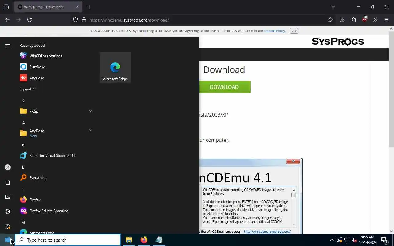
Task: Click the green DOWNLOAD button
Action: (x=225, y=87)
